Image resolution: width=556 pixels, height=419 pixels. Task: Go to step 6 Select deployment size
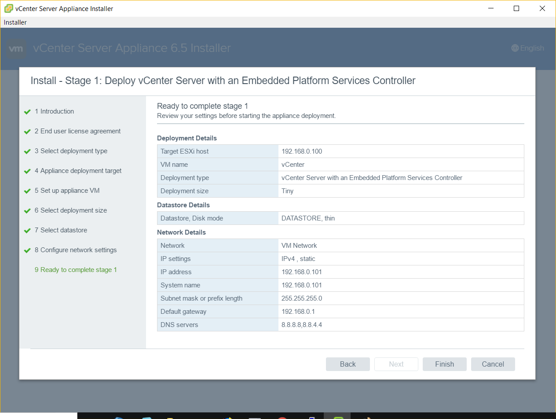click(71, 210)
